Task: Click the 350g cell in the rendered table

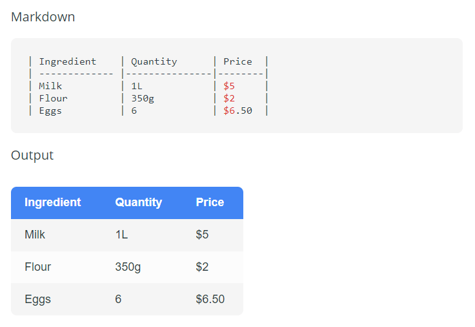Action: [128, 267]
